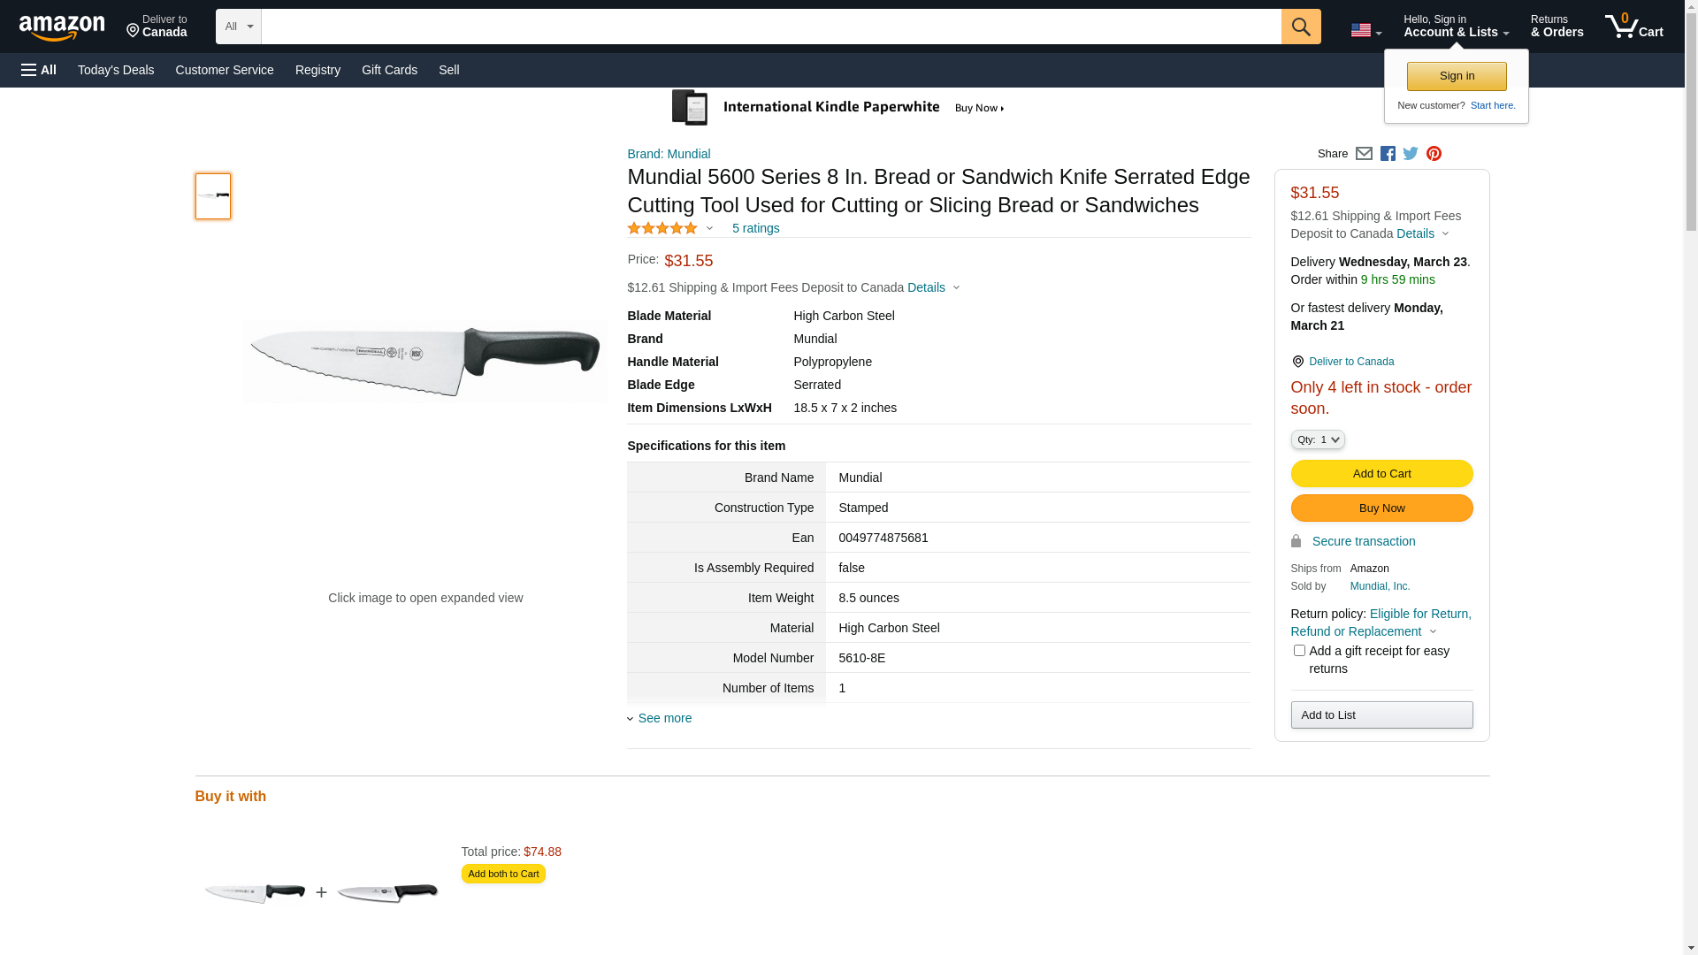Open Today's Deals in navigation bar
This screenshot has height=955, width=1698.
click(x=116, y=70)
